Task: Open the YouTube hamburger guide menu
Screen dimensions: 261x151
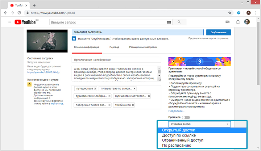Action: 10,22
